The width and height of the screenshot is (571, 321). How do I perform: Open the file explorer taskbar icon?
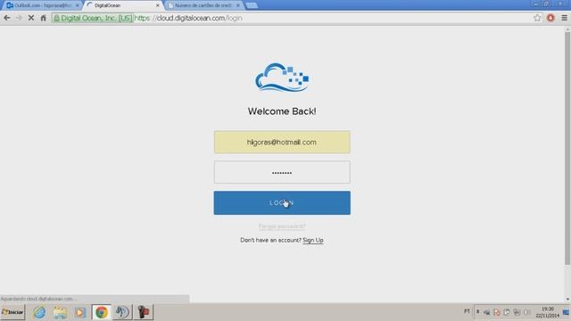tap(60, 312)
